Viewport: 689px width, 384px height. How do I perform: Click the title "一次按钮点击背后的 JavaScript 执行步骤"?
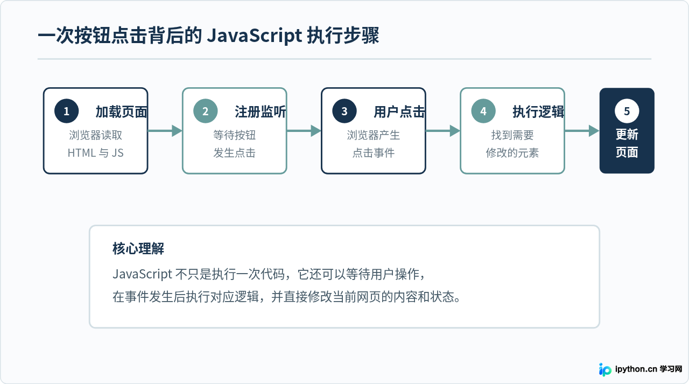pyautogui.click(x=209, y=36)
